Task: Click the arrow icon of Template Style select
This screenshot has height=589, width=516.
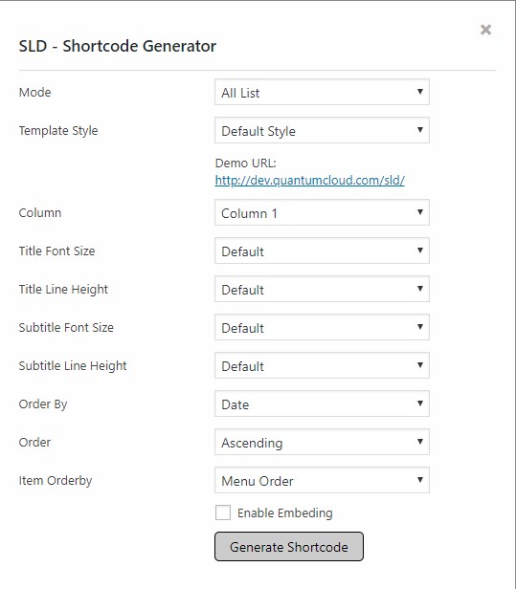Action: click(420, 130)
